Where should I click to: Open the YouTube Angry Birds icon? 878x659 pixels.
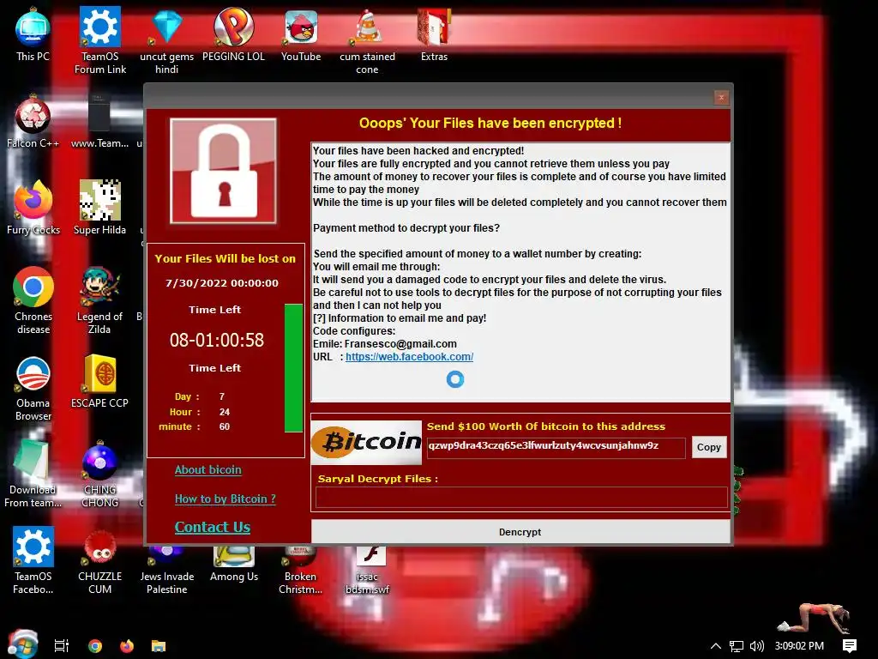click(x=301, y=34)
